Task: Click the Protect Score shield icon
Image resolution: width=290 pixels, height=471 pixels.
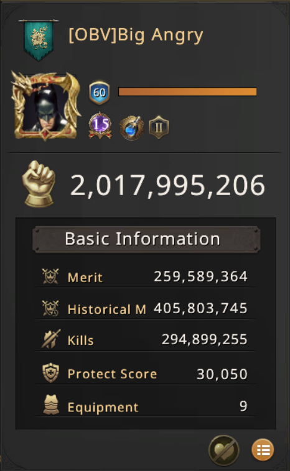Action: click(50, 373)
